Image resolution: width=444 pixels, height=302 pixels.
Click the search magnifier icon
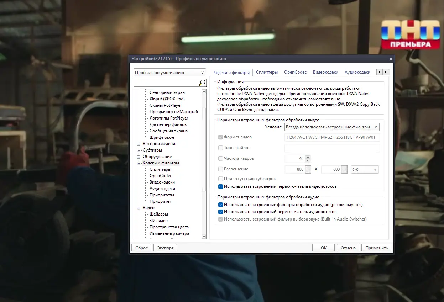[202, 83]
